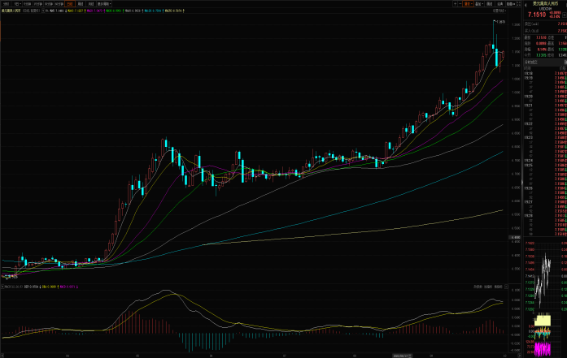Image resolution: width=567 pixels, height=358 pixels.
Task: Click highlighted price marker on right price axis
Action: pos(515,238)
